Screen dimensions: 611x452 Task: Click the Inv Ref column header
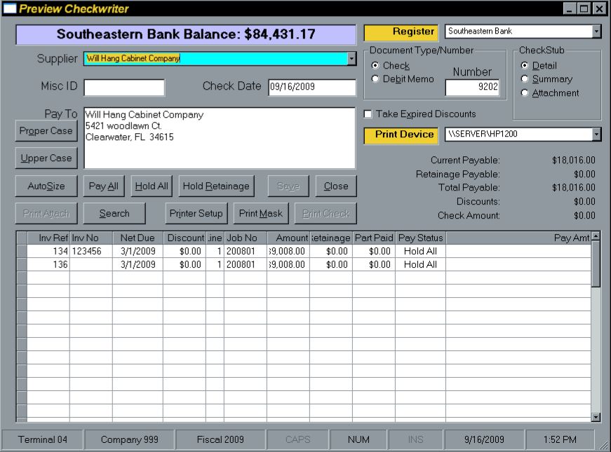click(48, 238)
